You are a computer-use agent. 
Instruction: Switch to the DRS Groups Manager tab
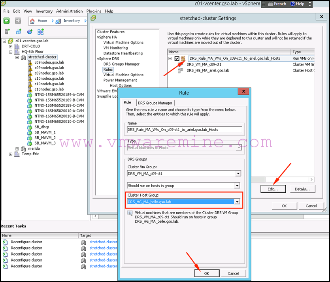tap(155, 103)
